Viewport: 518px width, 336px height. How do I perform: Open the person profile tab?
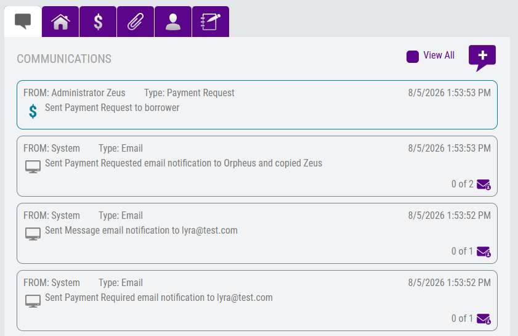(173, 22)
